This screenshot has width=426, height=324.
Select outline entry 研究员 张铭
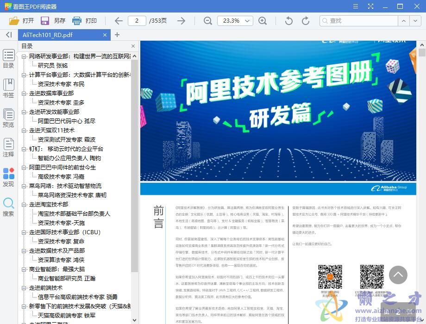point(53,65)
